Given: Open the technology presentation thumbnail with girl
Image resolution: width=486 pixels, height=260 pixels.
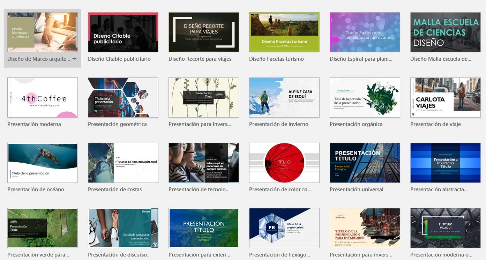Looking at the screenshot, I should (204, 163).
